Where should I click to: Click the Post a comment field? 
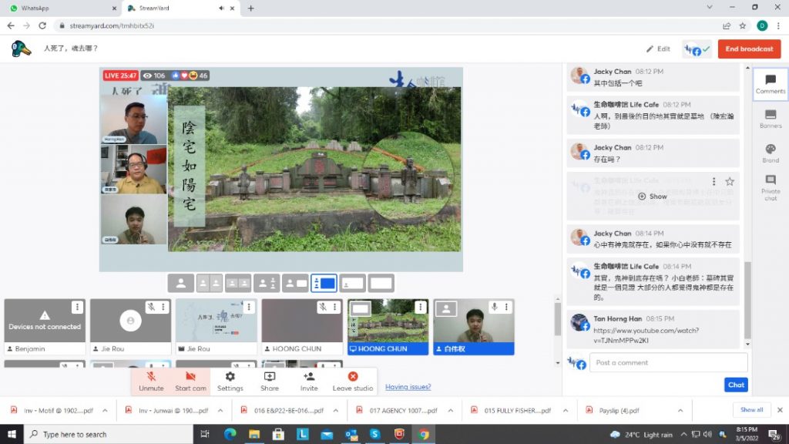click(668, 362)
